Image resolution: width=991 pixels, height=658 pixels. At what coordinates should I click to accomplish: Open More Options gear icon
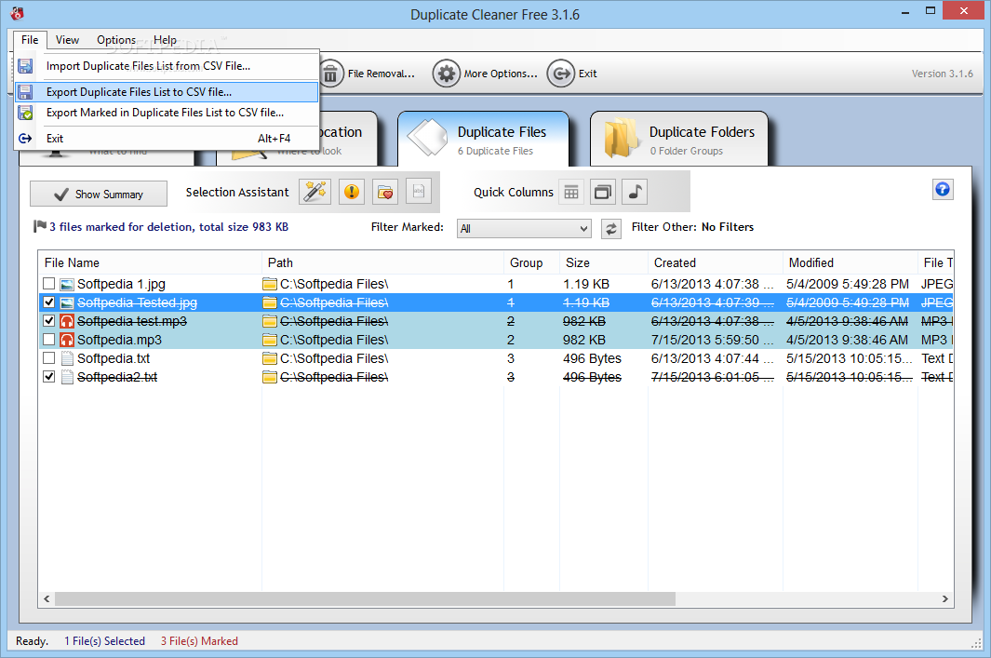click(447, 74)
